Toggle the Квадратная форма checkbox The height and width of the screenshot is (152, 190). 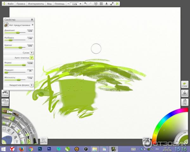(32, 85)
